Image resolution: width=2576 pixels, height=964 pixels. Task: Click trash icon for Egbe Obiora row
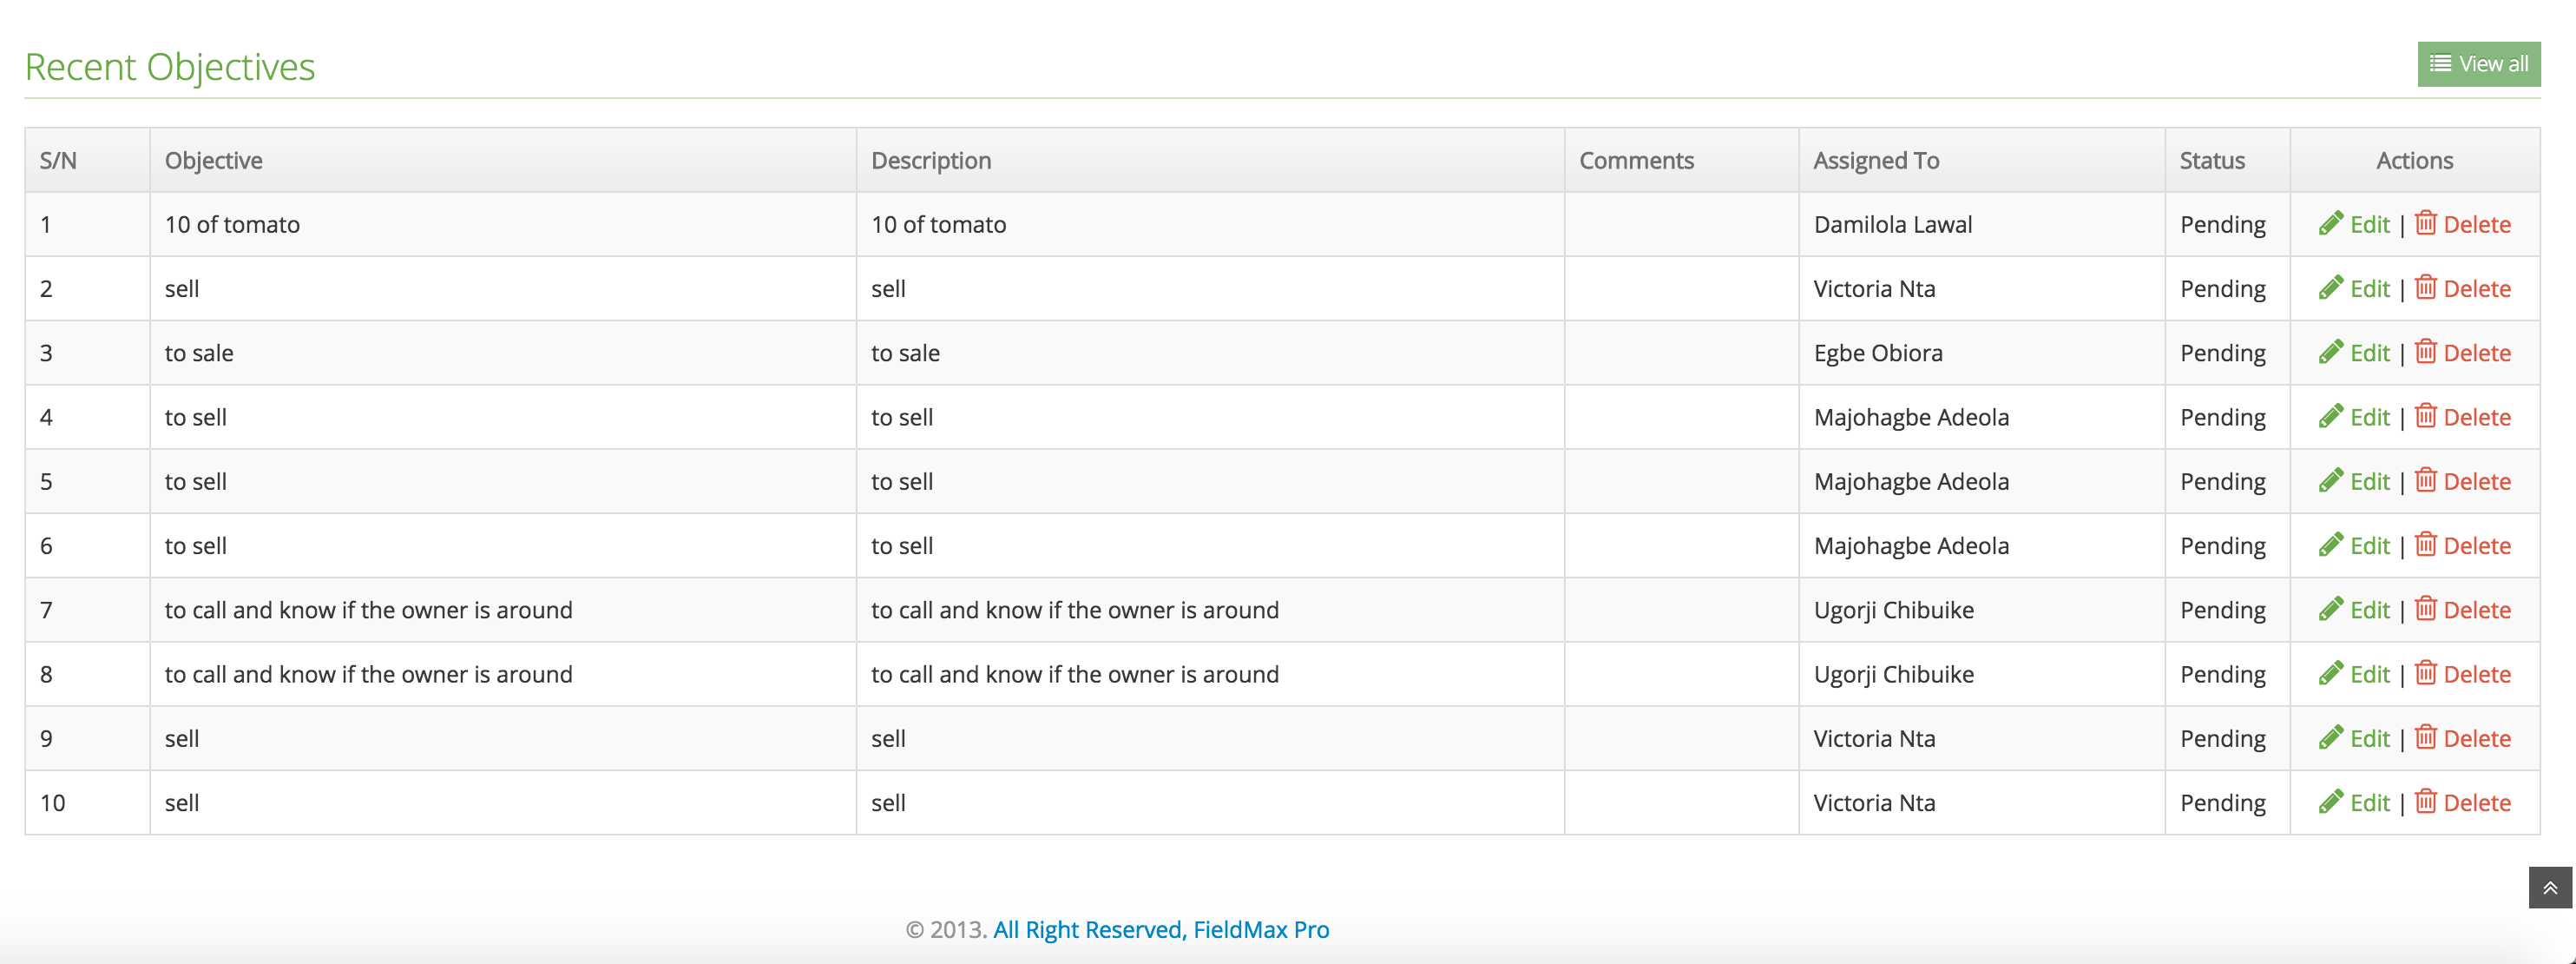[2425, 352]
